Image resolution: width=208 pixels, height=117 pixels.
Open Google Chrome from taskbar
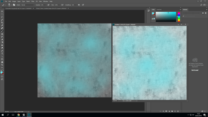point(18,115)
